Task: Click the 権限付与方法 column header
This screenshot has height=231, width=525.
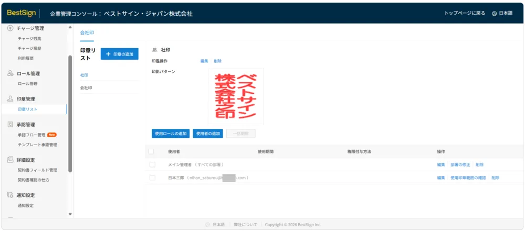Action: tap(359, 151)
